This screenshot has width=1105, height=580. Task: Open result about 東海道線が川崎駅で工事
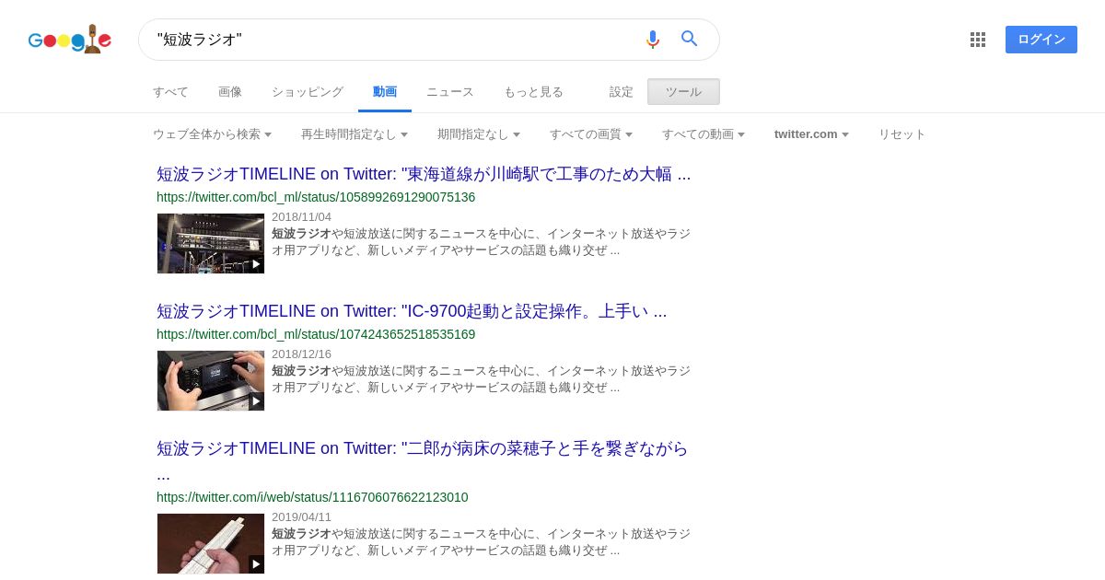click(424, 174)
